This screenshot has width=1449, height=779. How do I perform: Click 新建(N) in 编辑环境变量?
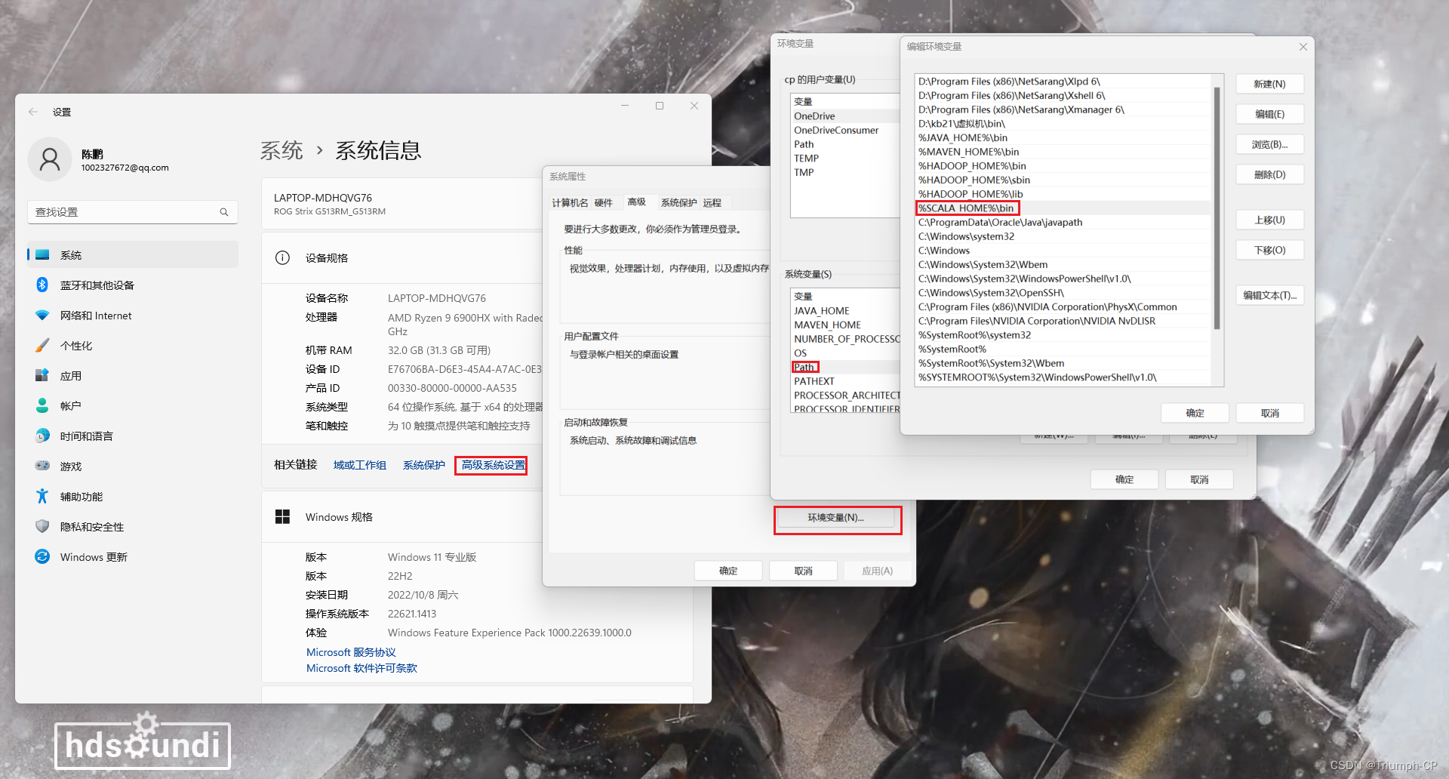tap(1269, 84)
